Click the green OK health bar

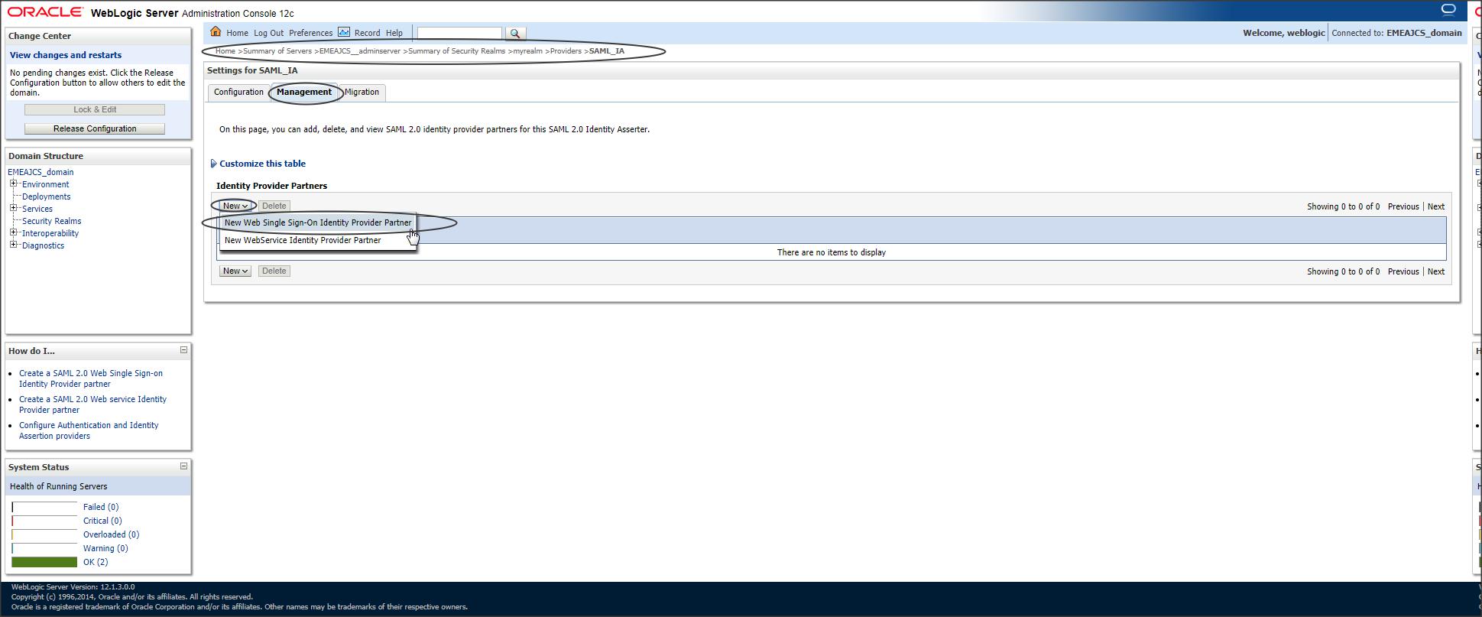pos(44,562)
